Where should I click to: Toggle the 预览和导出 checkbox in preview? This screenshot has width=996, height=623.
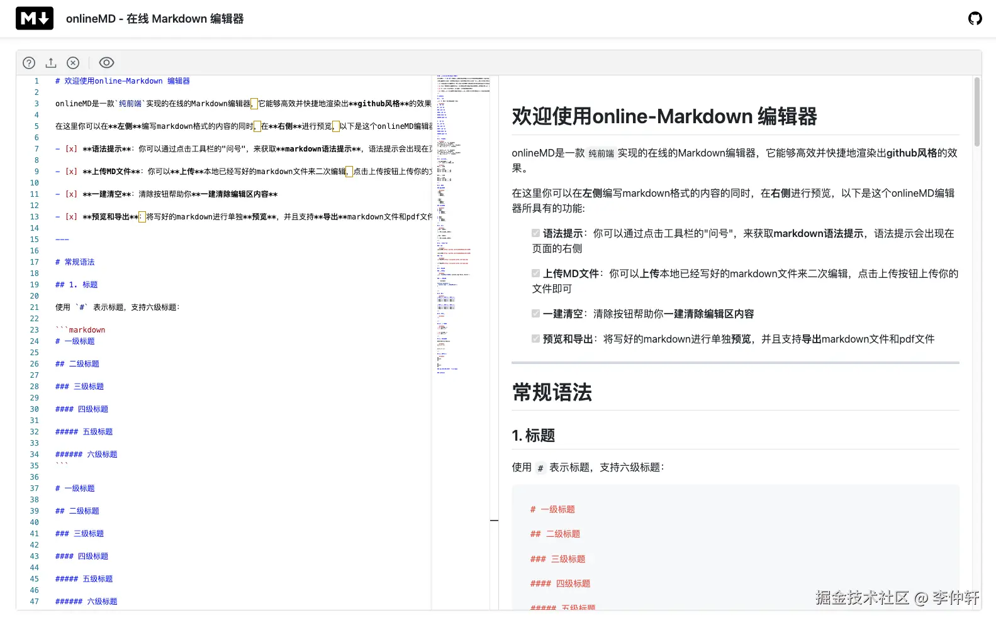[x=536, y=339]
